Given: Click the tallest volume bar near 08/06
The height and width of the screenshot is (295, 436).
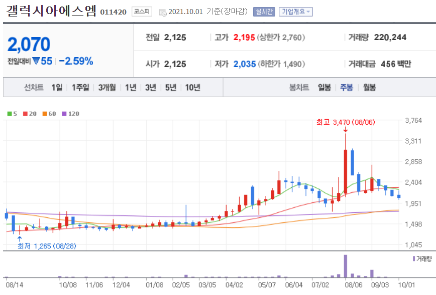Looking at the screenshot, I should [x=345, y=265].
